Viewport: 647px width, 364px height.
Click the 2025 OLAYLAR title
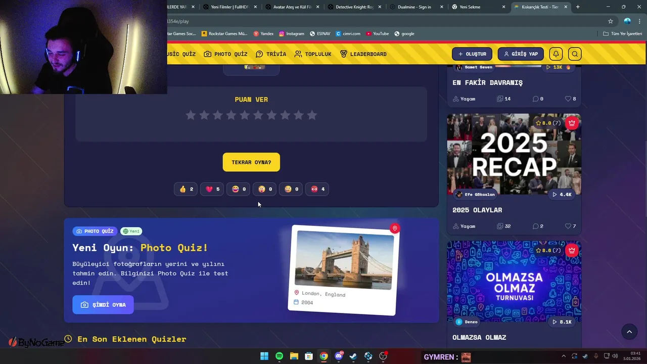(x=477, y=210)
